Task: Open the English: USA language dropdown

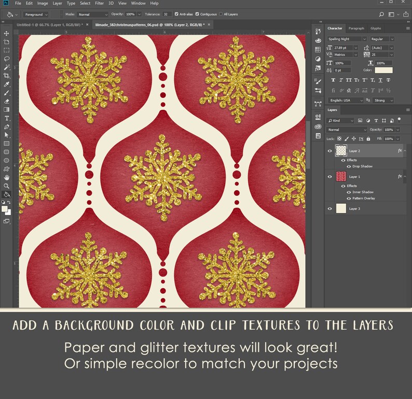Action: (x=346, y=100)
